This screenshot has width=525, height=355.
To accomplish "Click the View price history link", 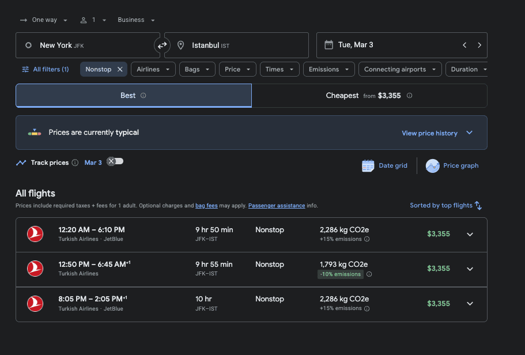I will 429,133.
